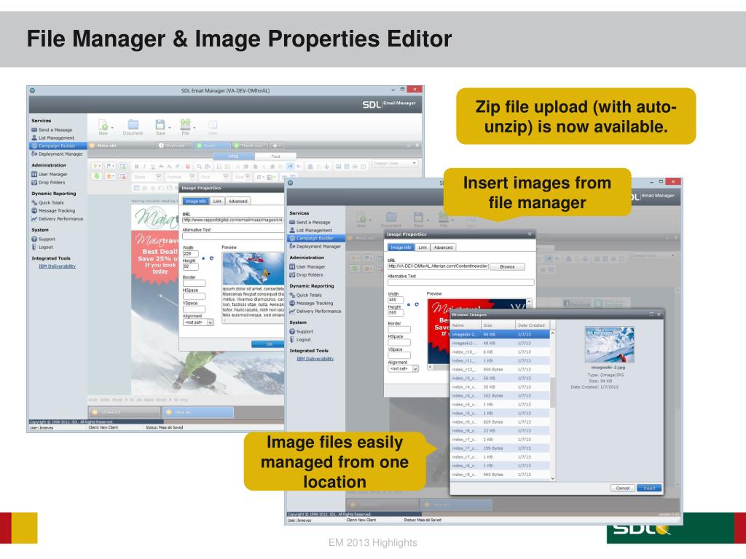The image size is (746, 559).
Task: Click Logout in back window sidebar
Action: click(42, 247)
